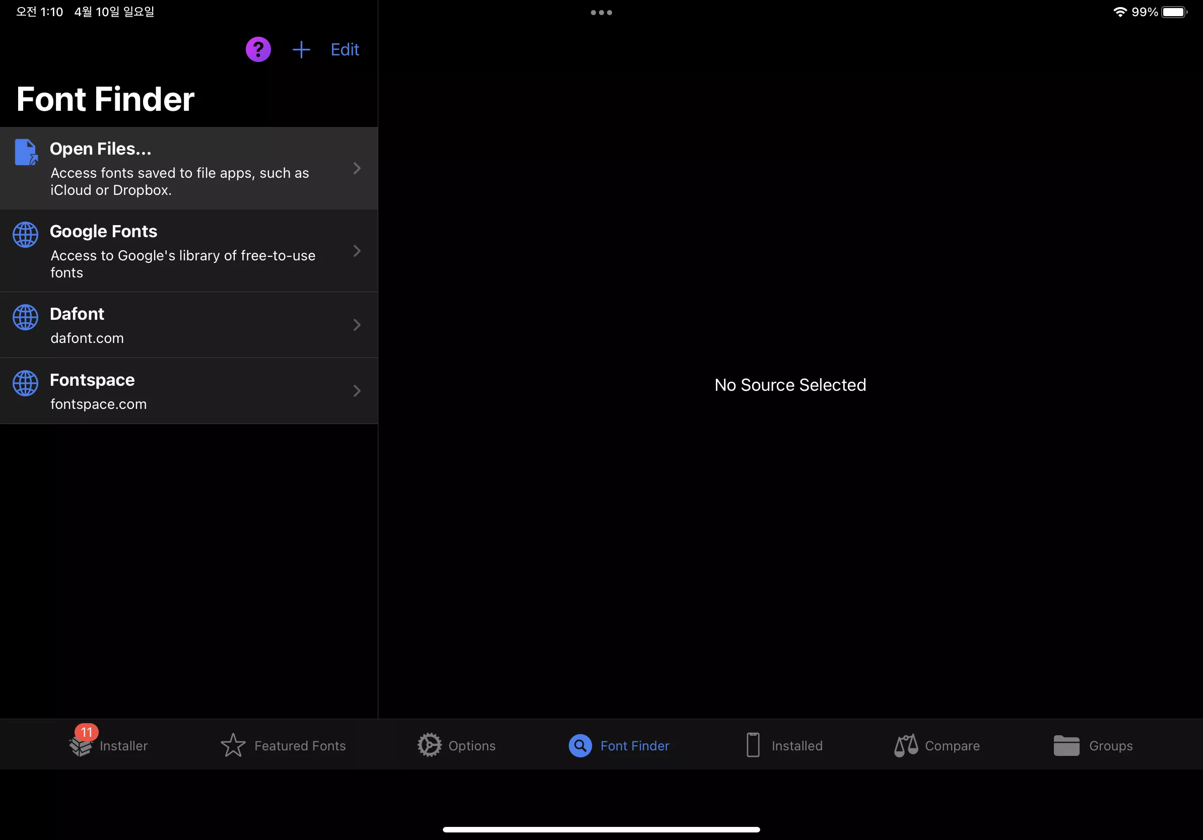Image resolution: width=1203 pixels, height=840 pixels.
Task: Tap the plus icon to add source
Action: click(301, 50)
